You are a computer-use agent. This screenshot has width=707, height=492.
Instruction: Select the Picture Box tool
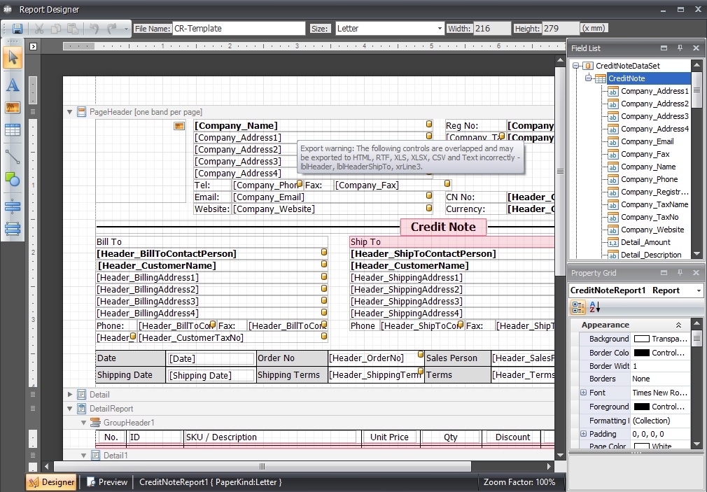coord(13,107)
